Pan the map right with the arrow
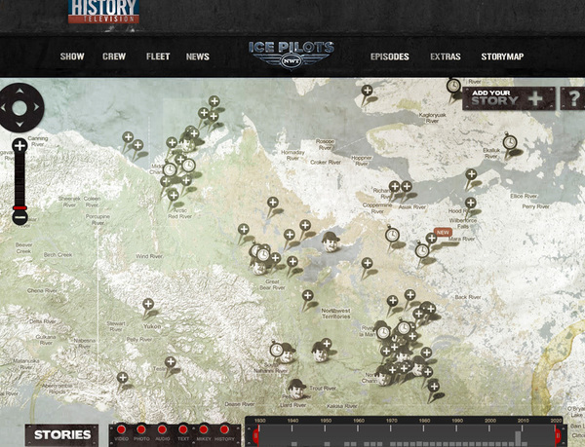 coord(36,108)
